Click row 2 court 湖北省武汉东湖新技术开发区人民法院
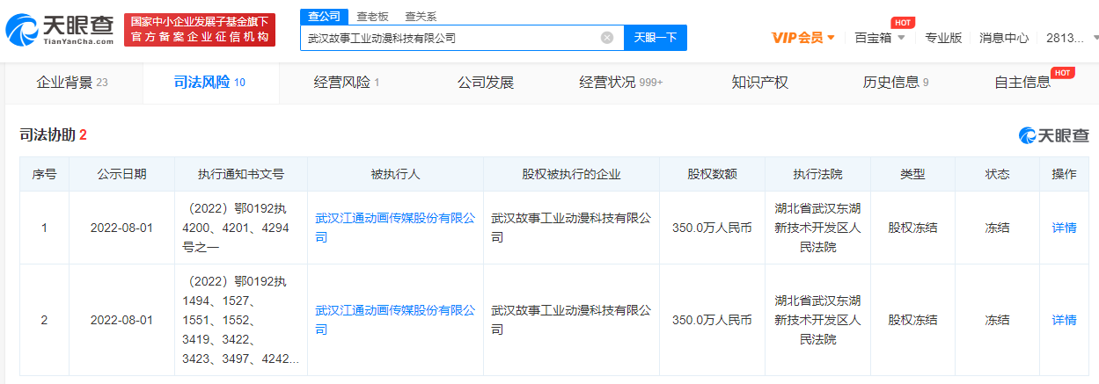Screen dimensions: 1099x384 (x=817, y=320)
